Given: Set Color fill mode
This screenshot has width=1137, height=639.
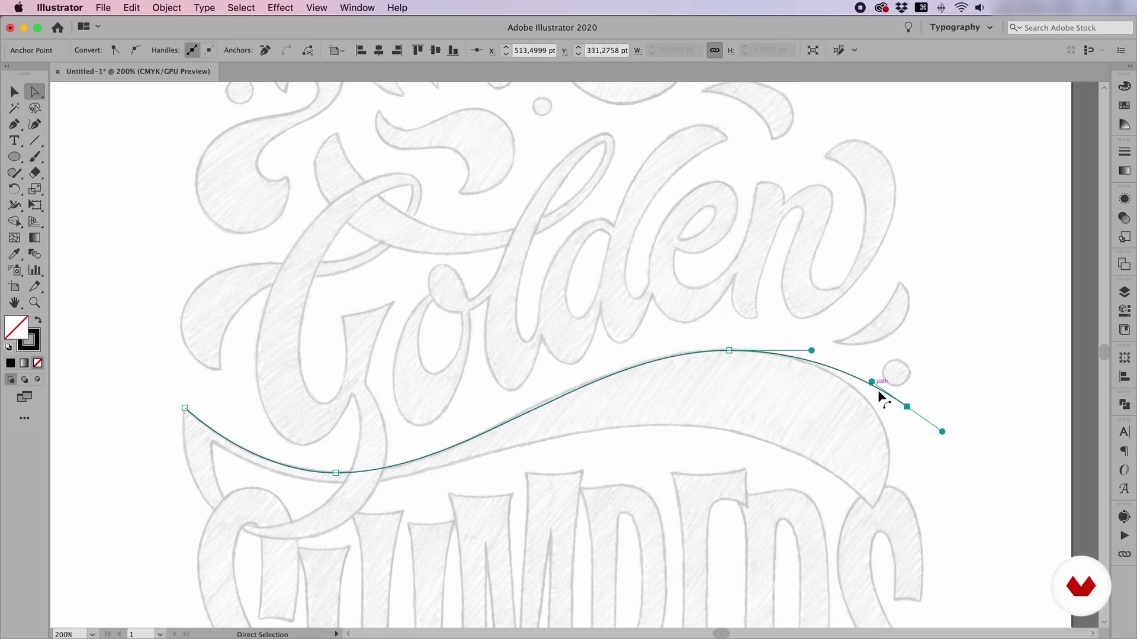Looking at the screenshot, I should [11, 363].
